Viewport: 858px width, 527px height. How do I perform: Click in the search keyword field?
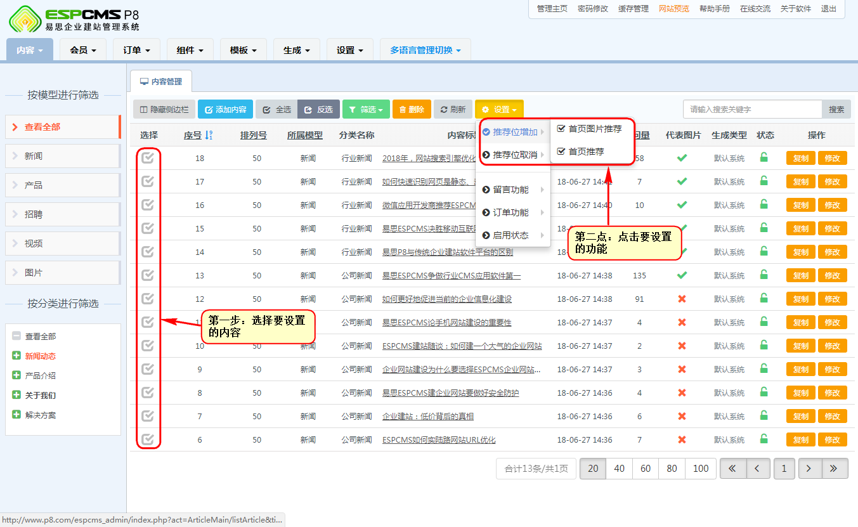click(x=753, y=109)
